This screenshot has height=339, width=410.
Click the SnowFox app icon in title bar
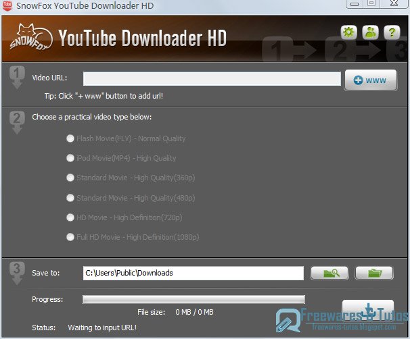[x=7, y=5]
